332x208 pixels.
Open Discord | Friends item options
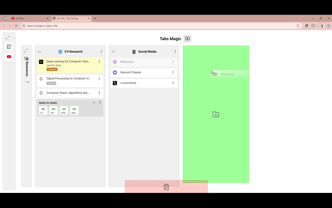click(x=173, y=72)
